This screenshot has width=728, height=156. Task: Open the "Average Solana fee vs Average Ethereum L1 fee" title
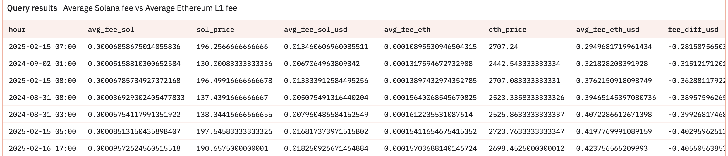click(150, 8)
